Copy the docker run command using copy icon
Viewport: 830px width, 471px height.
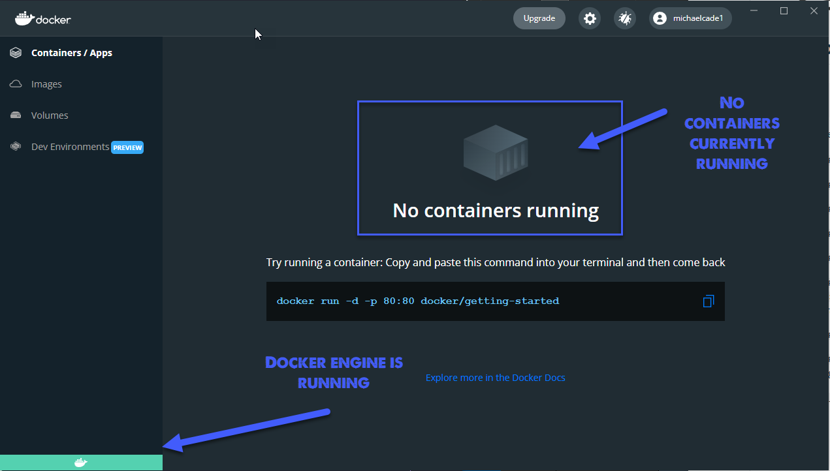tap(709, 301)
